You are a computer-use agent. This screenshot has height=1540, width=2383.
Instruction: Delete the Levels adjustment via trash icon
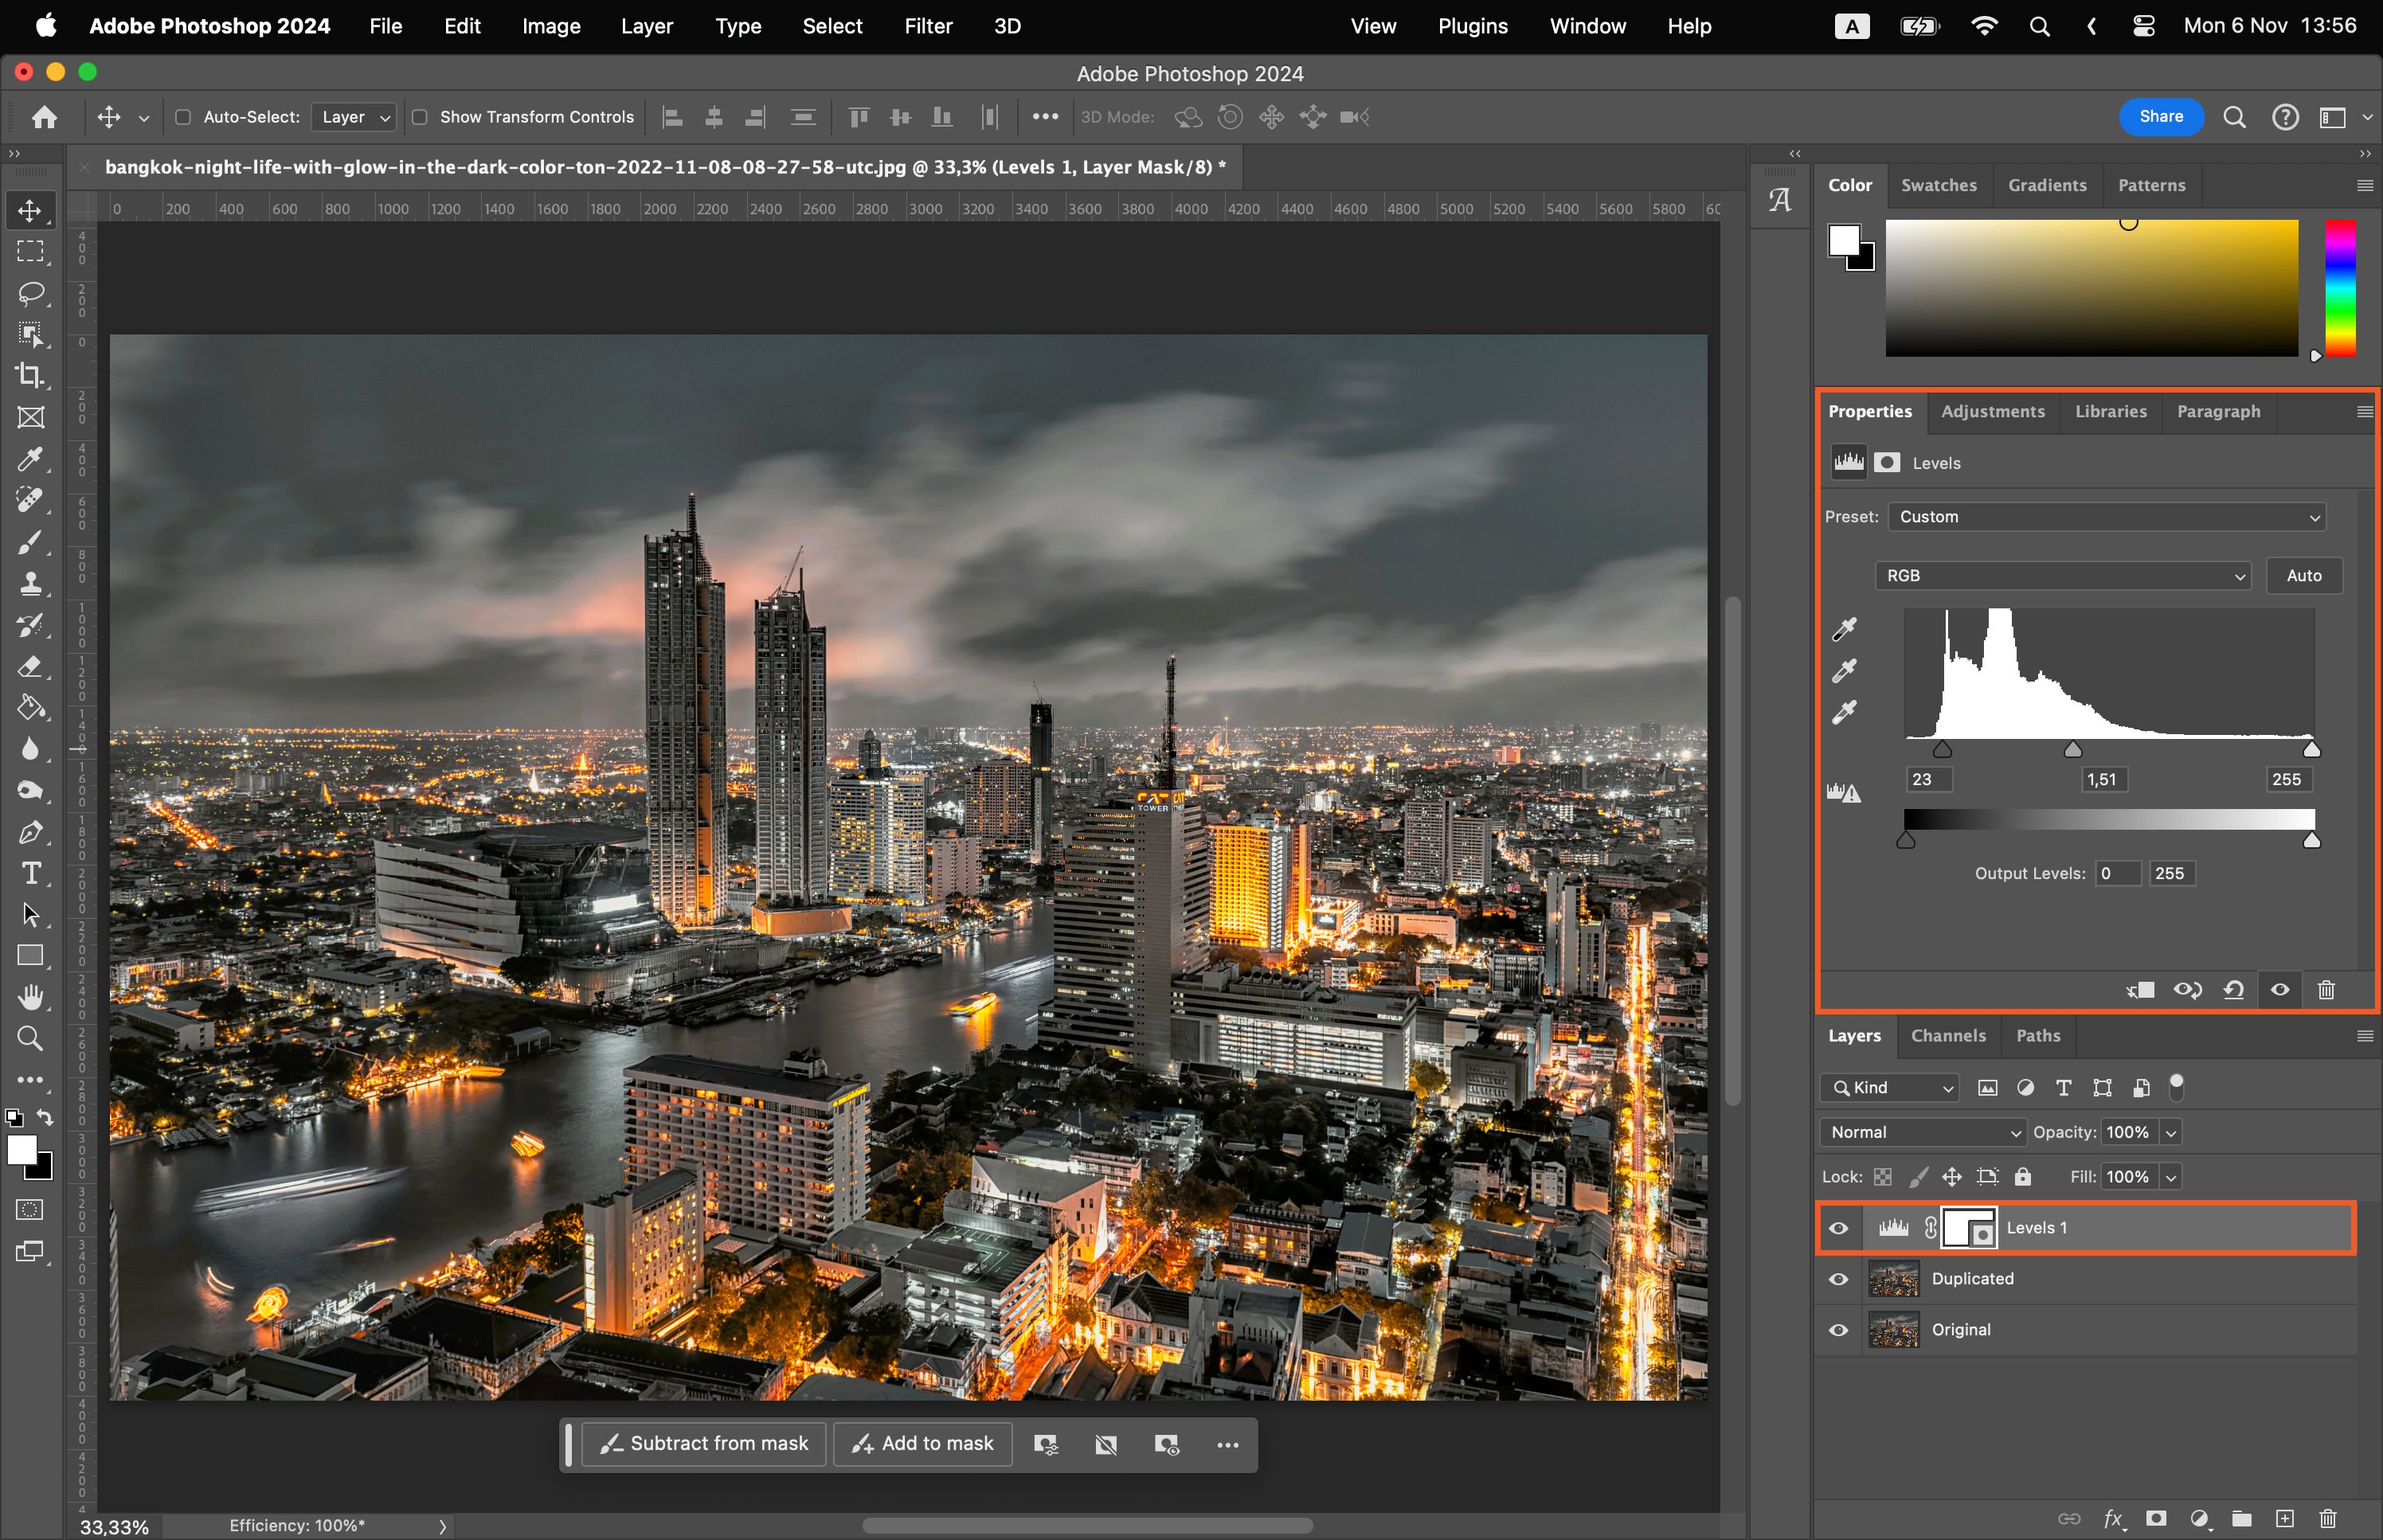pos(2326,990)
